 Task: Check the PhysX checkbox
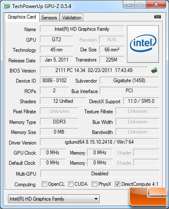click(94, 184)
